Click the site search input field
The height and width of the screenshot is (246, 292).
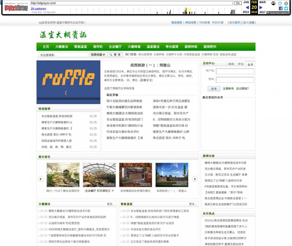pyautogui.click(x=64, y=55)
